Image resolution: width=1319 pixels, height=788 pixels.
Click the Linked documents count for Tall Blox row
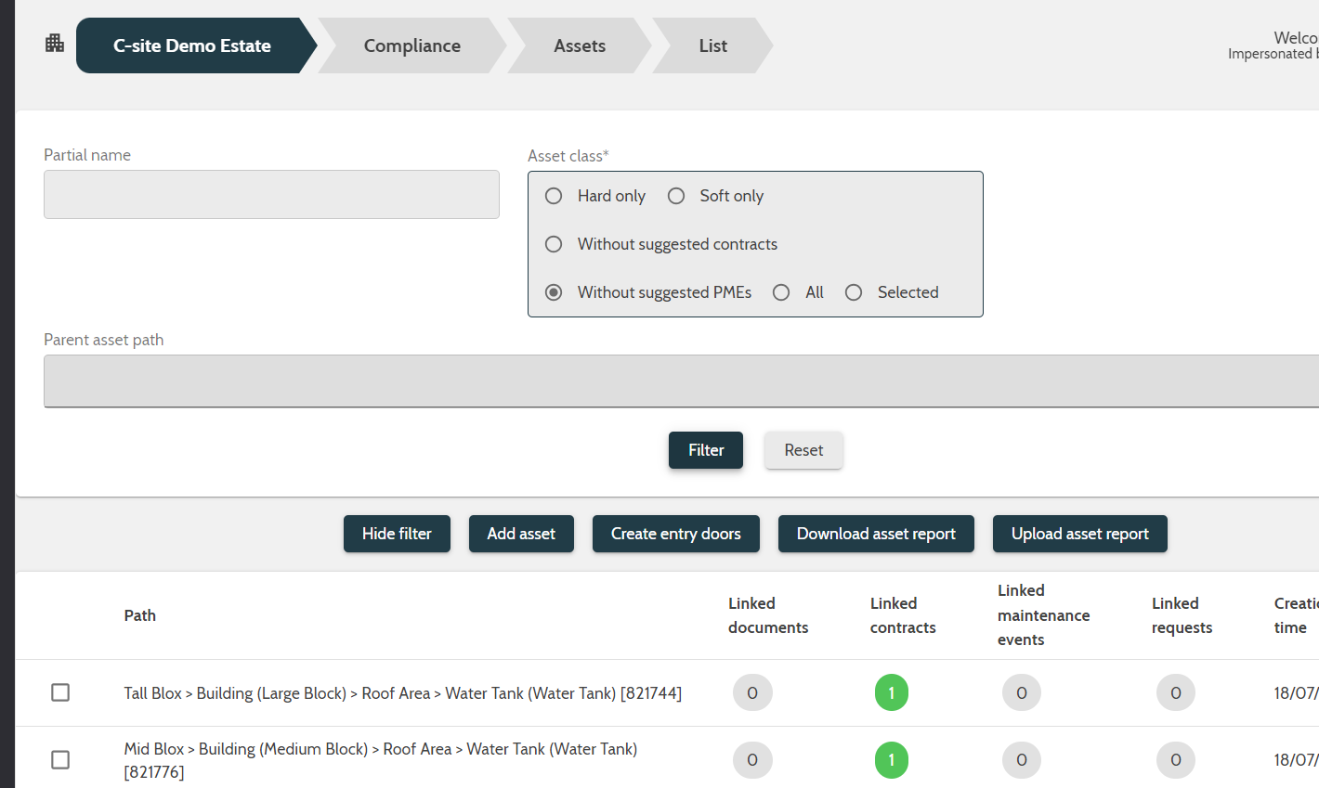click(x=752, y=692)
